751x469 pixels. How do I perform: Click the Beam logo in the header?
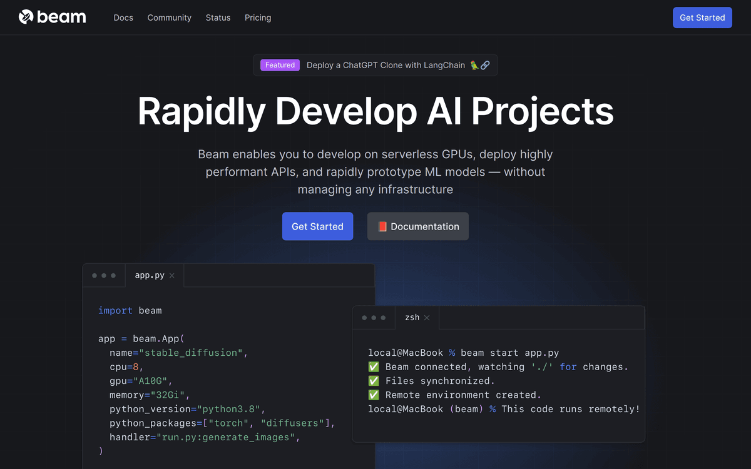pyautogui.click(x=53, y=18)
